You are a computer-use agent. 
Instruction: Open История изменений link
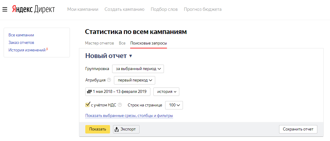coord(27,50)
